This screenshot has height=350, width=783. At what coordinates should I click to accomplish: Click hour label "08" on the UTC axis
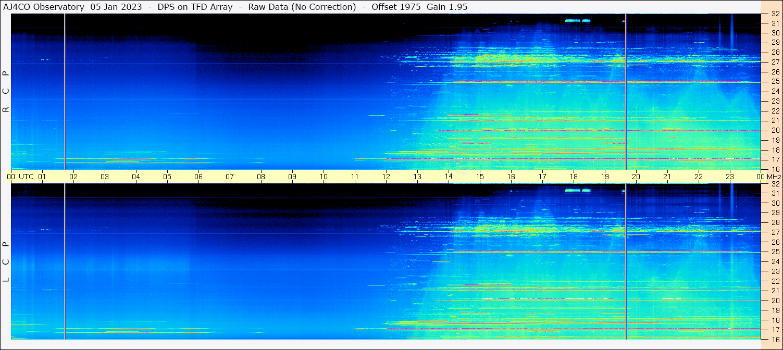click(261, 177)
